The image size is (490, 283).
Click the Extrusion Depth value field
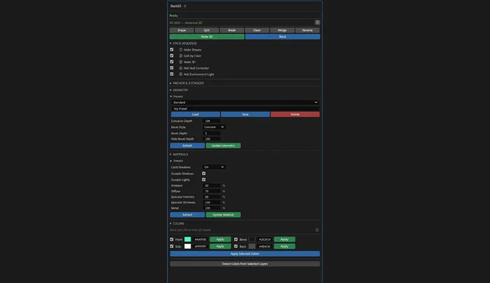212,121
